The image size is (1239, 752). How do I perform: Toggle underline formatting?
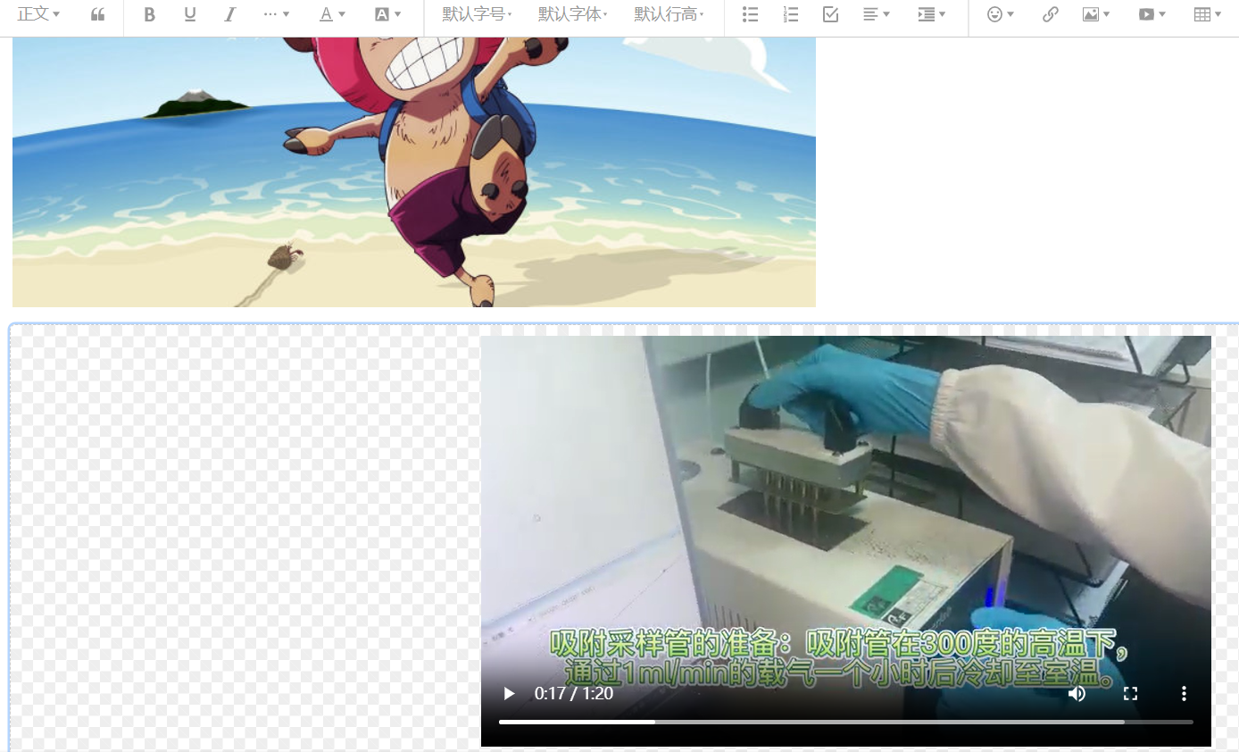189,14
